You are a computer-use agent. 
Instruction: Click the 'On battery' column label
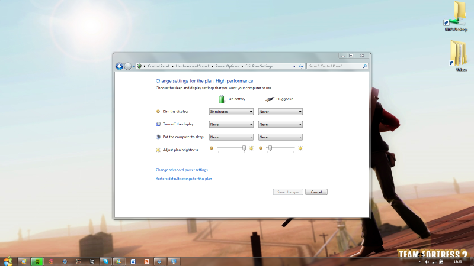(237, 99)
